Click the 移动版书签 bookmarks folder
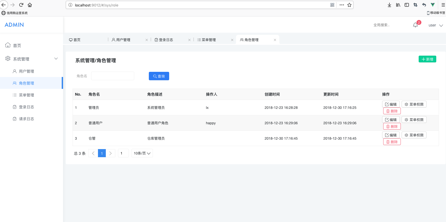446x222 pixels. pos(436,13)
